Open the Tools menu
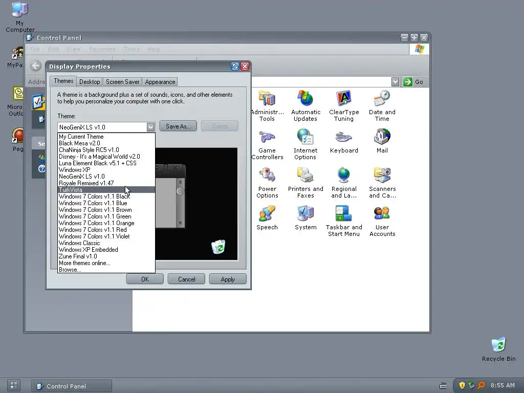This screenshot has height=393, width=524. point(132,49)
